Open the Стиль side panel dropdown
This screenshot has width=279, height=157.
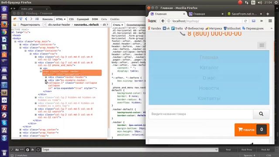point(118,25)
